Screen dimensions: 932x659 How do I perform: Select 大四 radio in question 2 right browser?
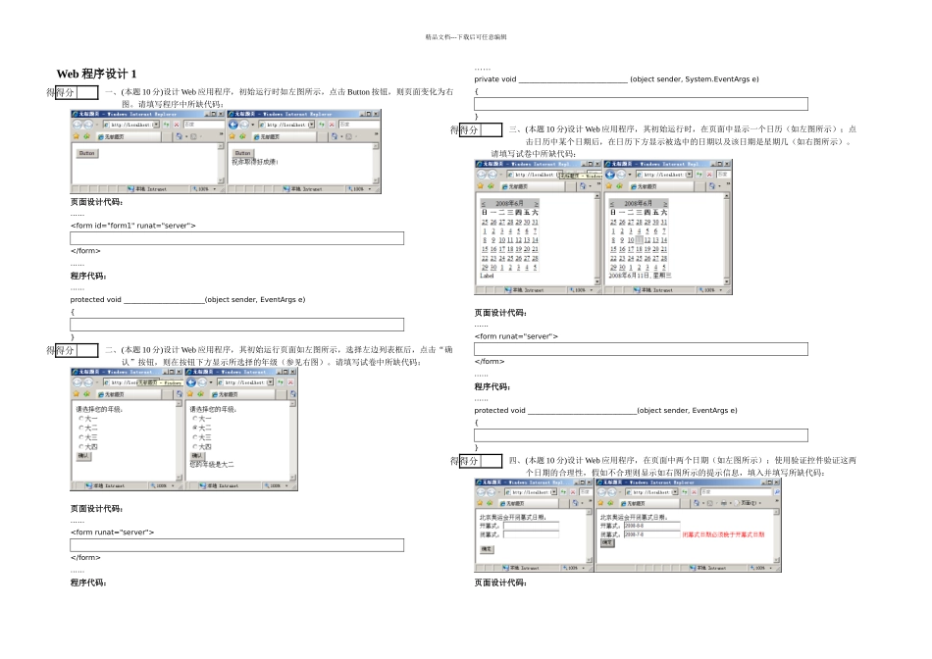pyautogui.click(x=195, y=447)
